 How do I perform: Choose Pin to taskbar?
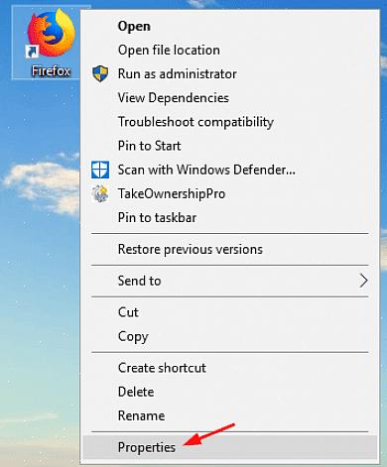pos(230,217)
